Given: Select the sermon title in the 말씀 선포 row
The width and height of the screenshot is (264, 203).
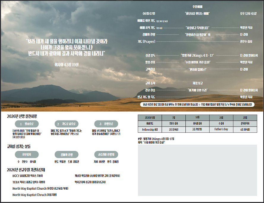Looking at the screenshot, I should [x=197, y=62].
